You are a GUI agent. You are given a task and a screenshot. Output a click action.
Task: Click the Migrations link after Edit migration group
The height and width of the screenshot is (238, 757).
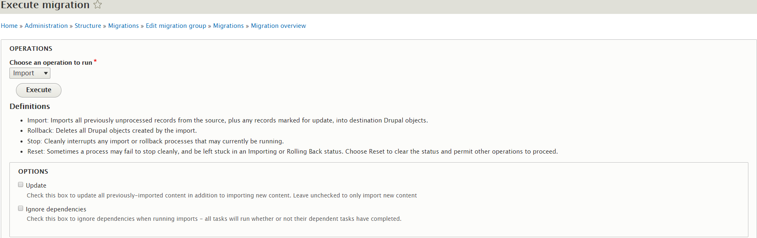point(228,26)
